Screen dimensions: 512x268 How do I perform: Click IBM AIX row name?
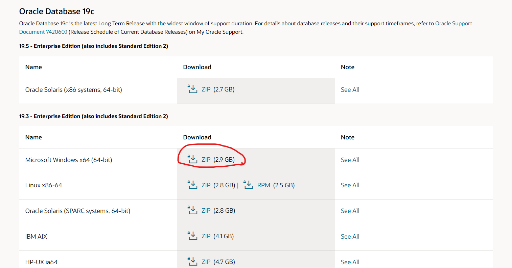coord(36,237)
